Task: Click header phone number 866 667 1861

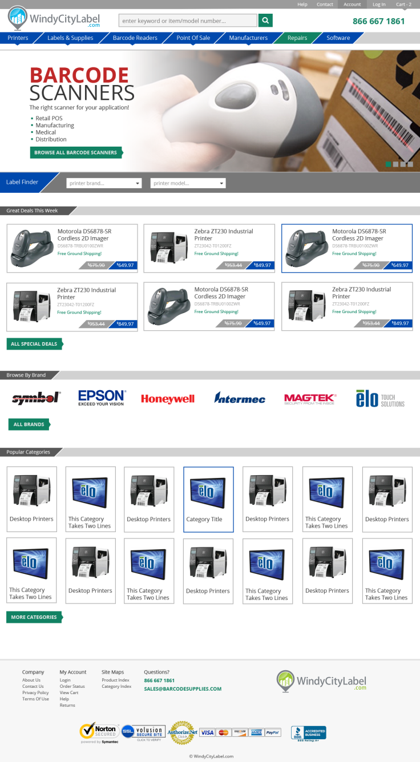Action: (379, 21)
